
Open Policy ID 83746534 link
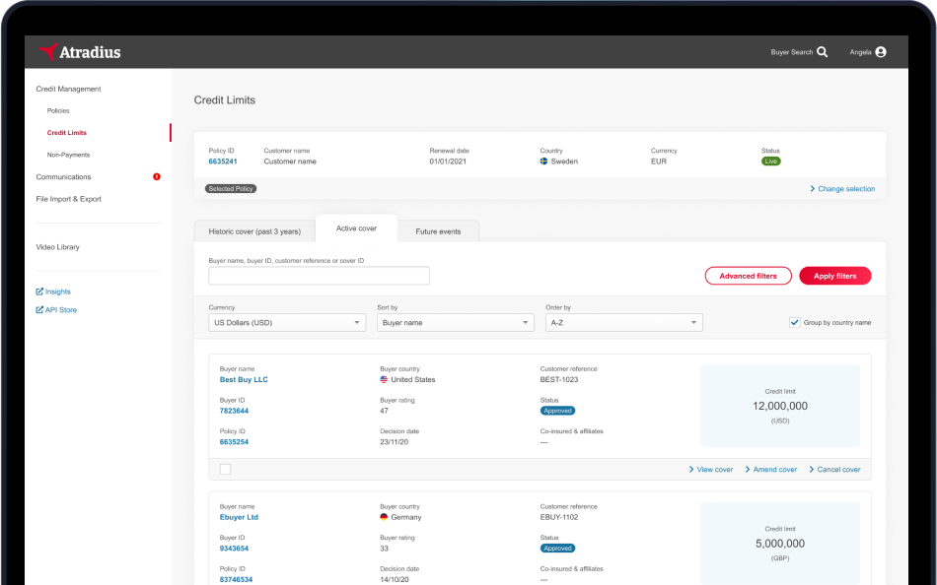click(x=236, y=579)
